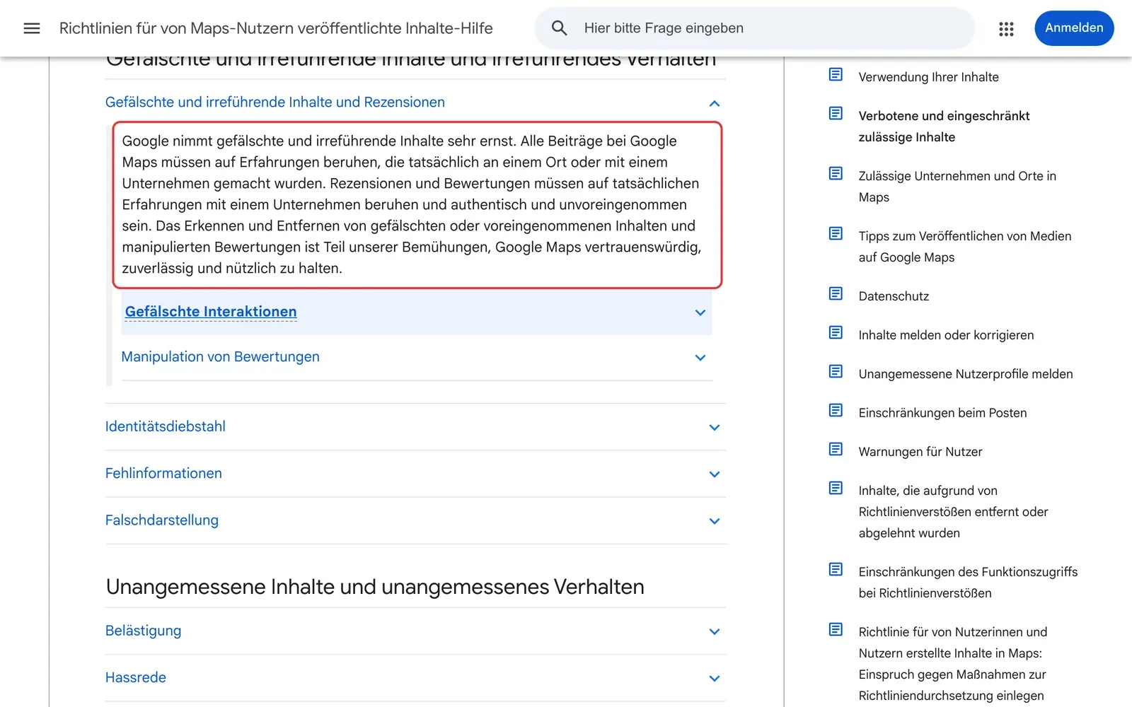
Task: Collapse Gefälschte und irreführende Inhalte chevron
Action: click(x=715, y=103)
